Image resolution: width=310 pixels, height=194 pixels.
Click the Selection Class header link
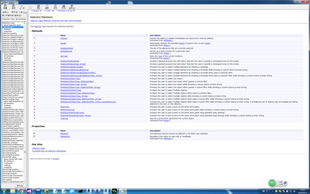coord(37,21)
